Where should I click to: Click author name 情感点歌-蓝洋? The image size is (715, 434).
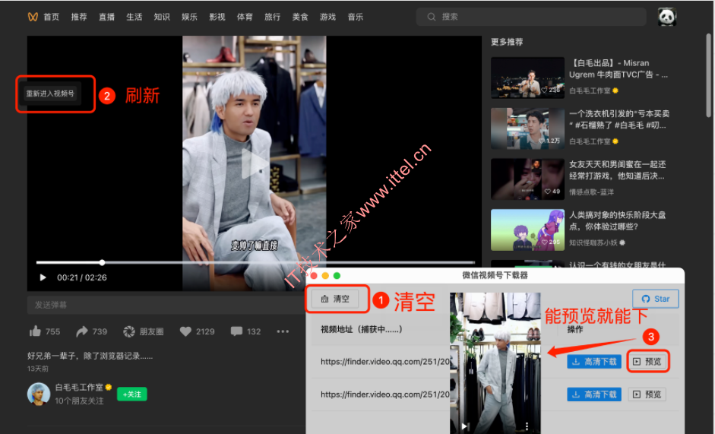(x=591, y=192)
